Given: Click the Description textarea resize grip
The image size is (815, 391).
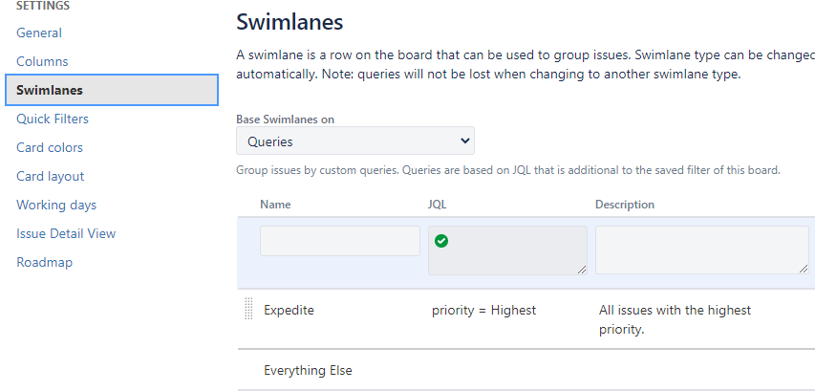Looking at the screenshot, I should tap(804, 269).
